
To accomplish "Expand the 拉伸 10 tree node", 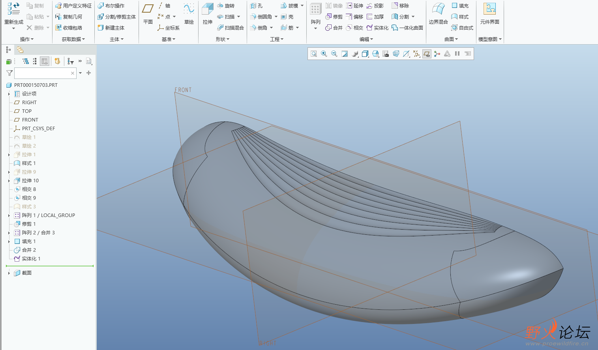I will [x=9, y=181].
